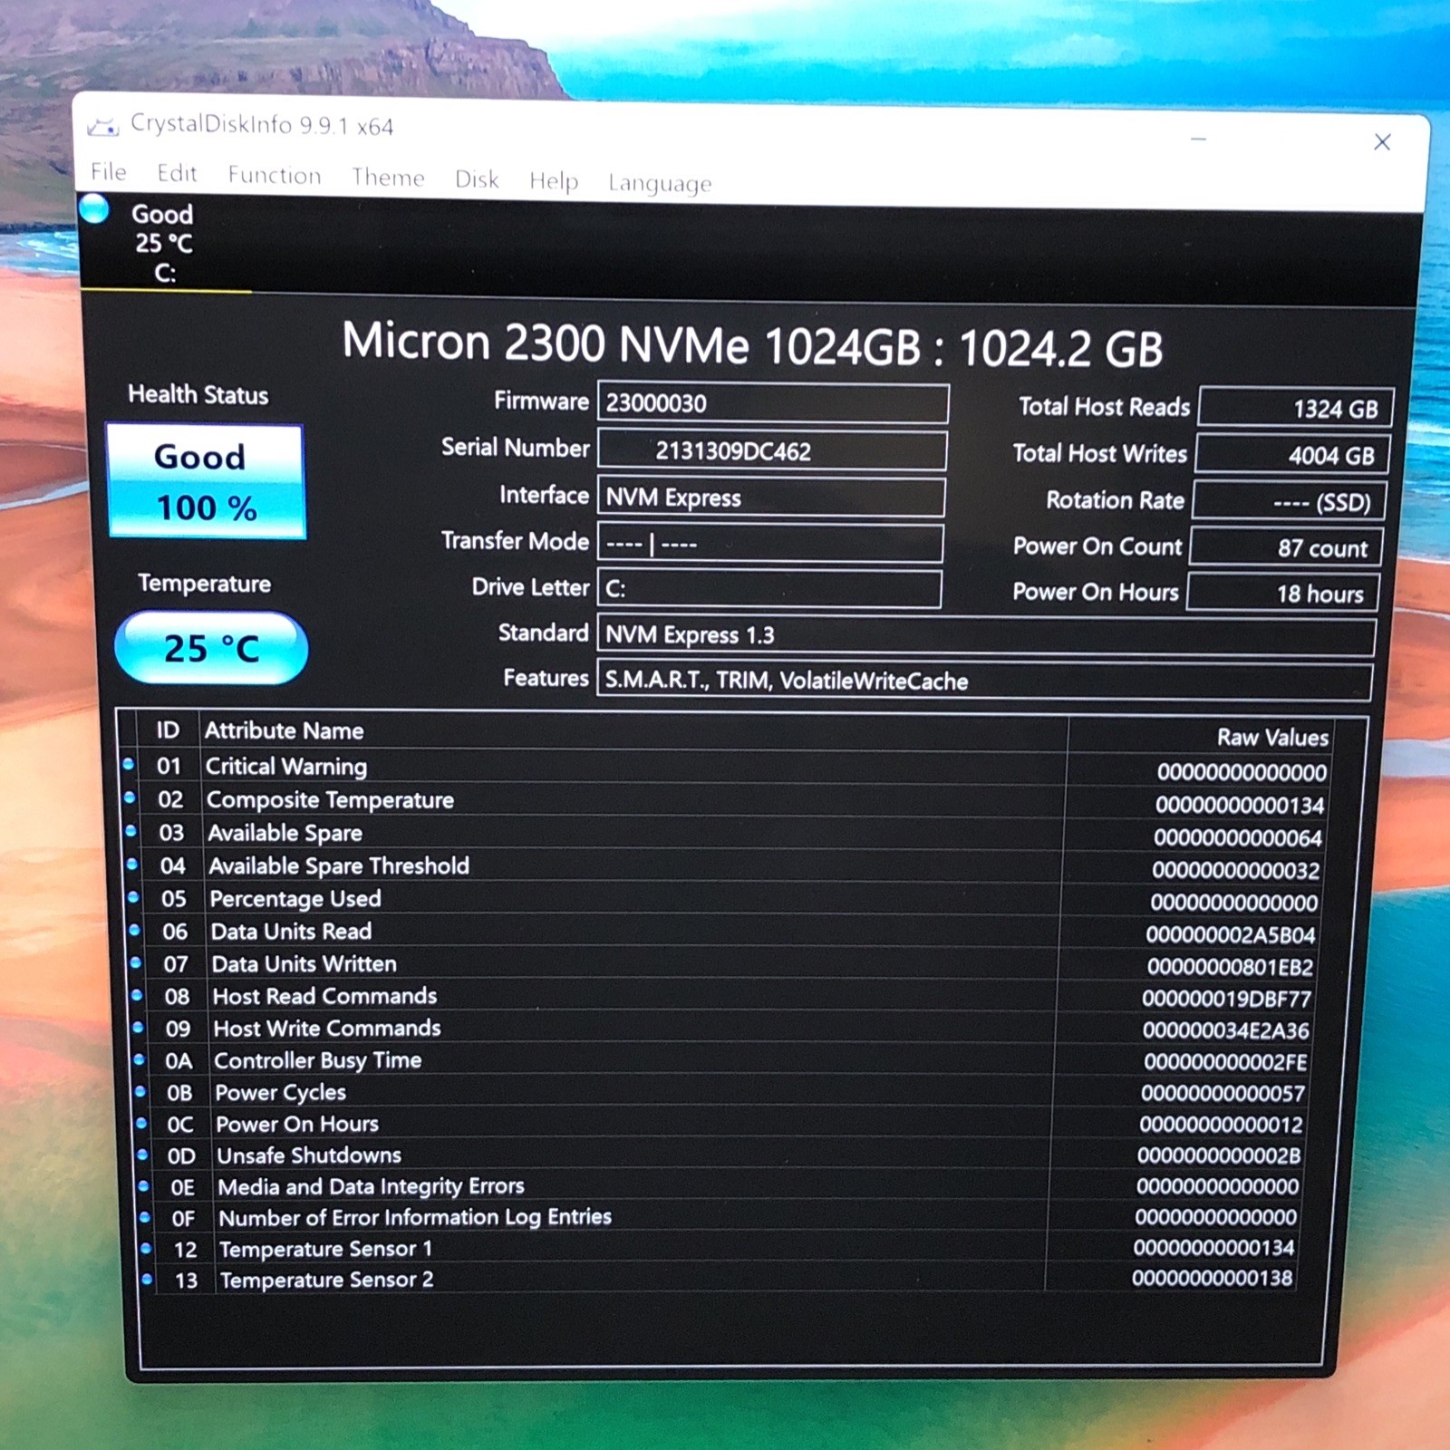Click the blue status dot for Composite Temperature
The height and width of the screenshot is (1450, 1450).
point(130,797)
